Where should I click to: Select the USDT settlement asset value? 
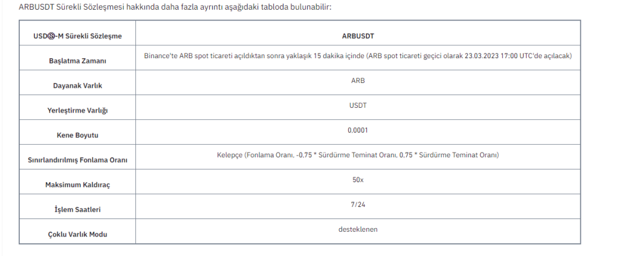tap(358, 105)
